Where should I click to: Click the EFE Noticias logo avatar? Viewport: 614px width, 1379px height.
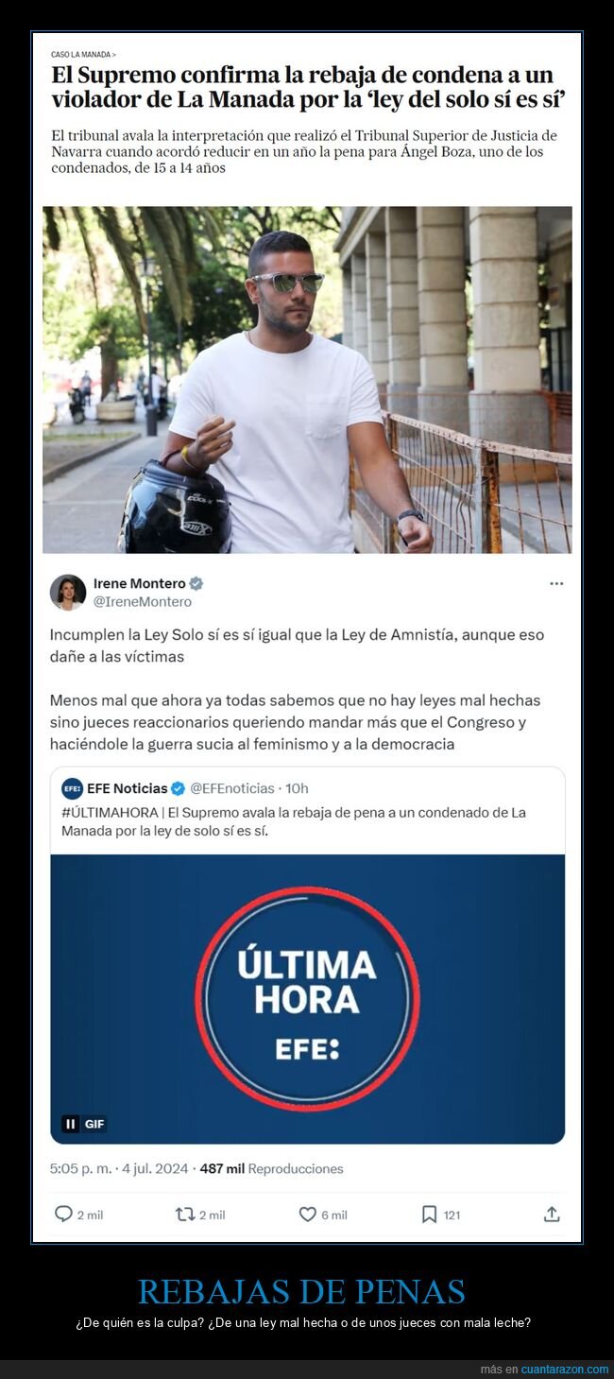pyautogui.click(x=72, y=788)
